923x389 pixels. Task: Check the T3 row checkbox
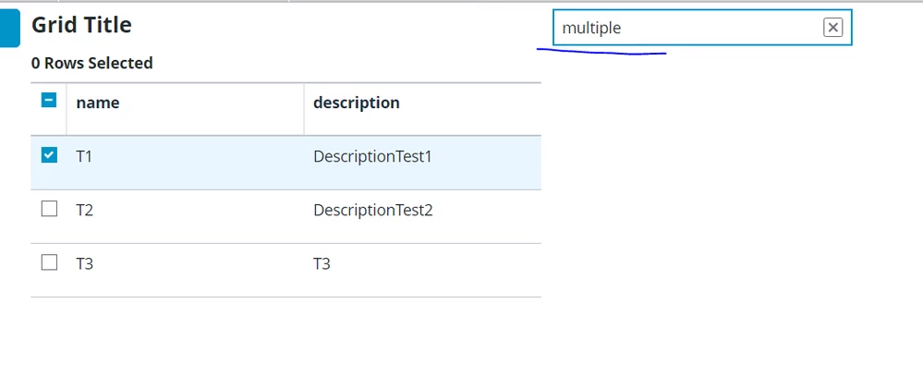pos(49,262)
